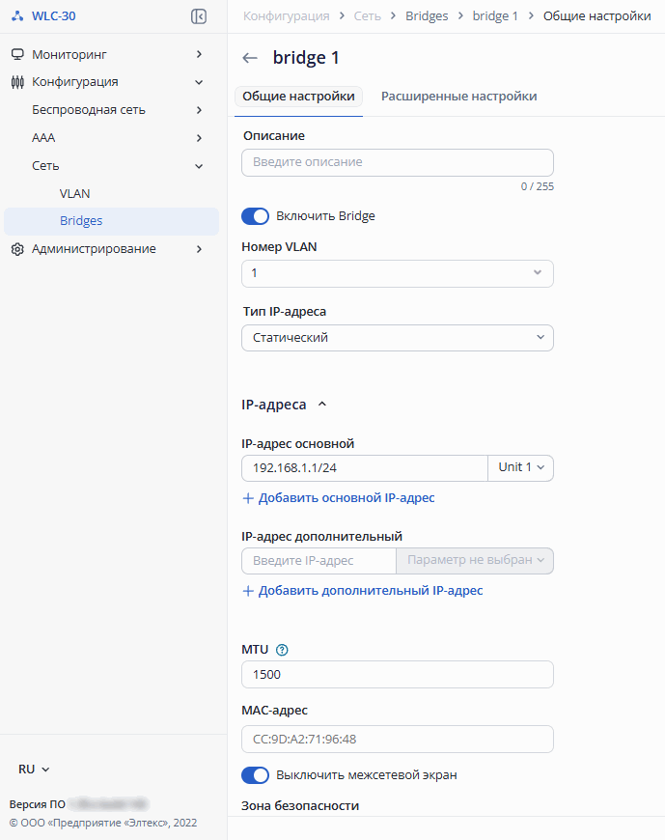Click the Конфигурация sliders icon
This screenshot has height=840, width=665.
(17, 82)
